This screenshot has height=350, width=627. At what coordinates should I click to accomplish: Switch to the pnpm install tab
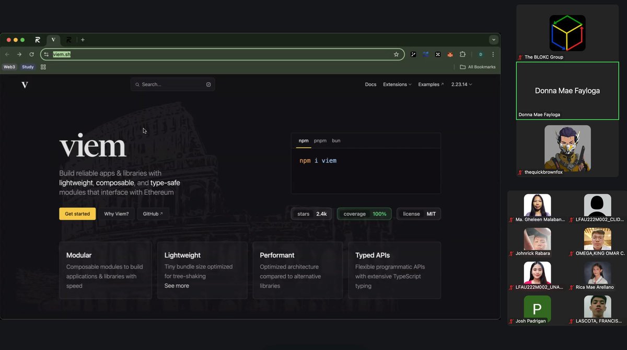coord(320,141)
